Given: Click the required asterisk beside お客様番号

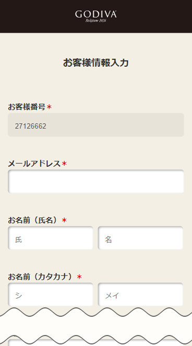Looking at the screenshot, I should coord(49,107).
